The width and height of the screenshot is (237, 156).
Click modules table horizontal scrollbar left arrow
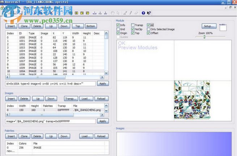click(x=8, y=77)
